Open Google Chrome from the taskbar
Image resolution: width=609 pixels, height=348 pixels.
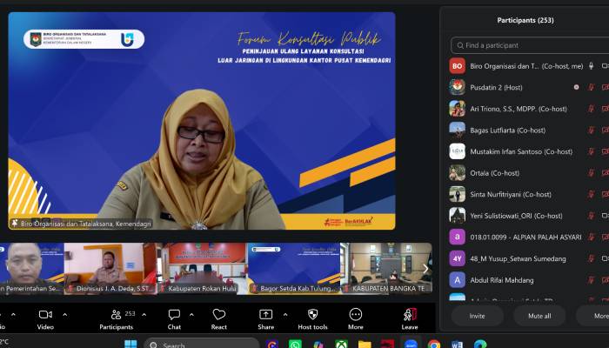(x=434, y=345)
